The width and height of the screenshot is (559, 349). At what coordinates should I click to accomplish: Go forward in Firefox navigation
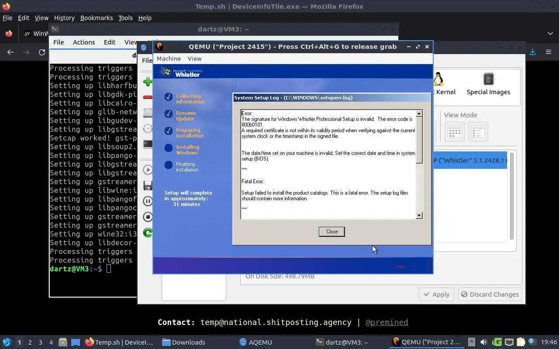(26, 52)
